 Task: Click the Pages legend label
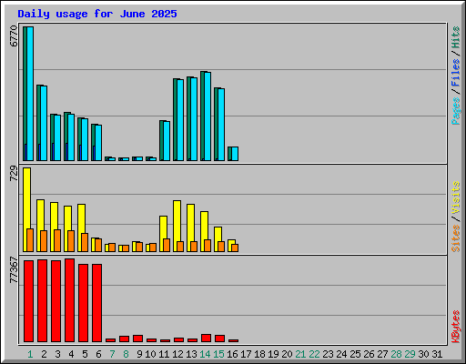[x=455, y=111]
